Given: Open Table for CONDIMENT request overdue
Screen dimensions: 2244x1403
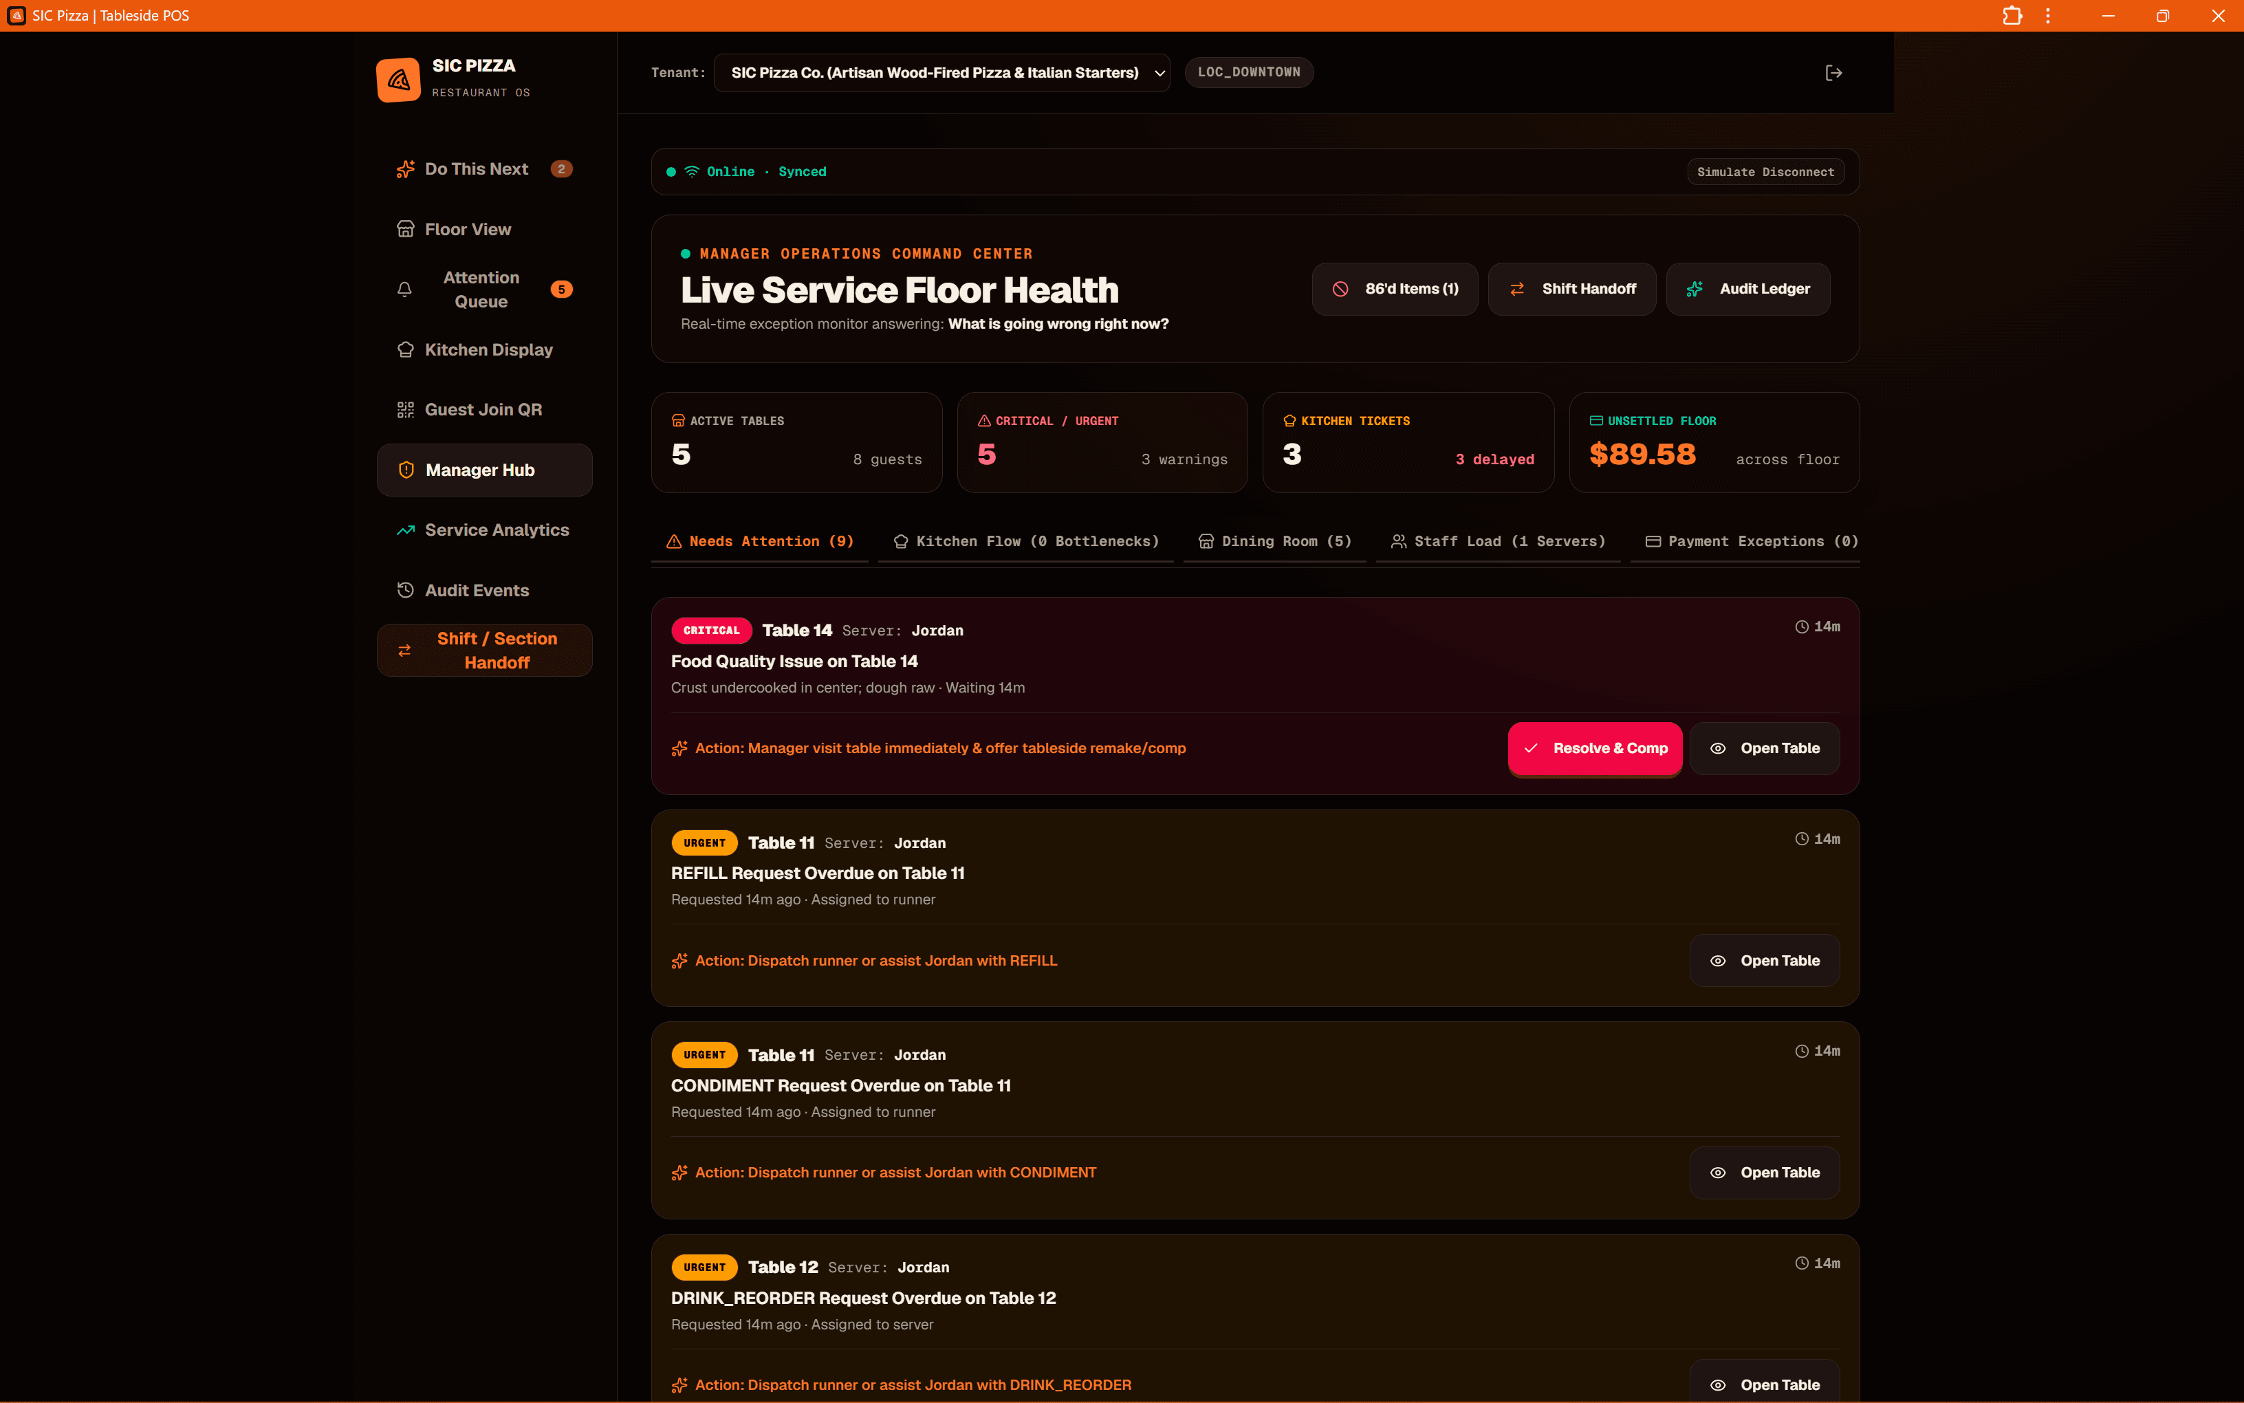Looking at the screenshot, I should [1765, 1173].
